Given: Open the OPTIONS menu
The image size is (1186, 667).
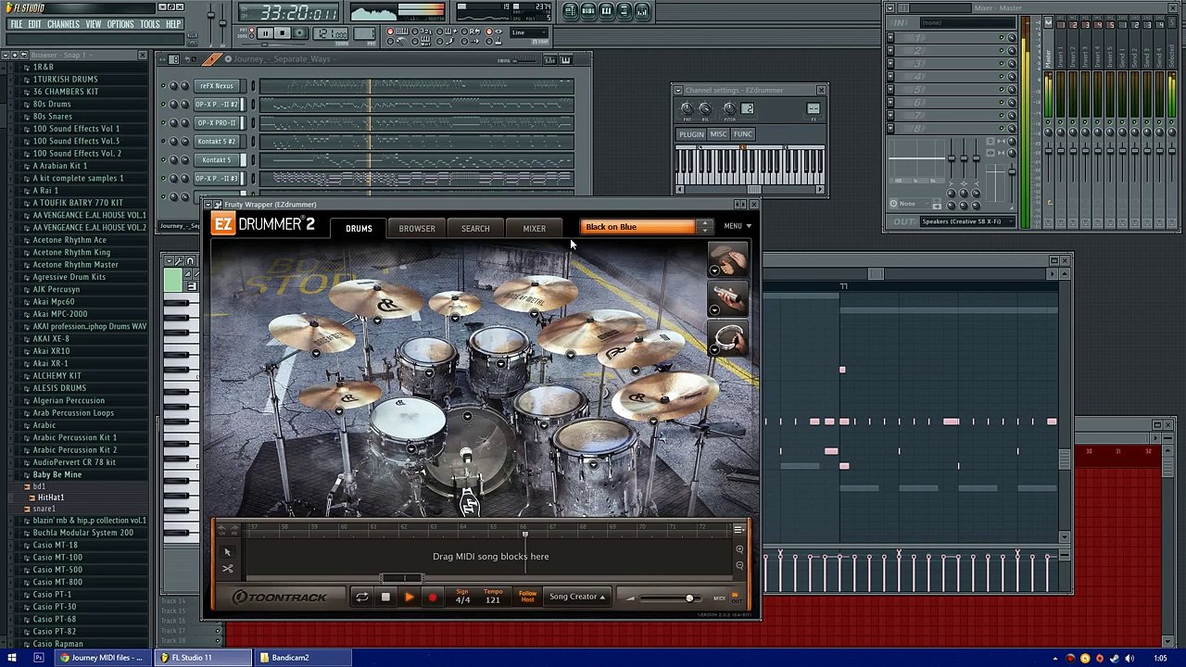Looking at the screenshot, I should point(120,24).
